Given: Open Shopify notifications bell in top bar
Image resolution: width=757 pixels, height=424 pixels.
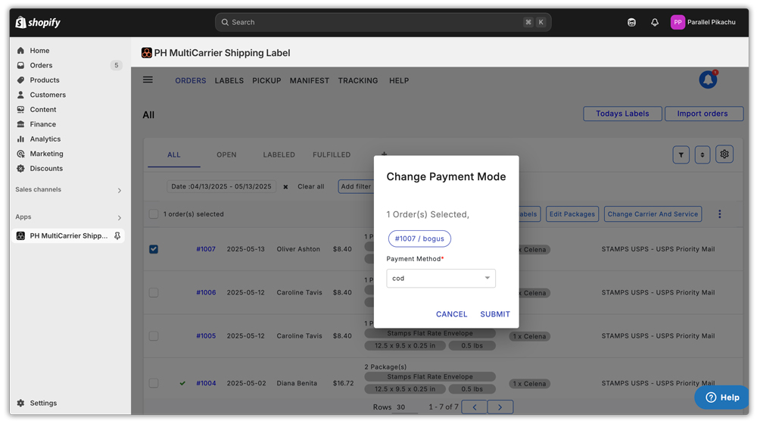Looking at the screenshot, I should coord(655,22).
